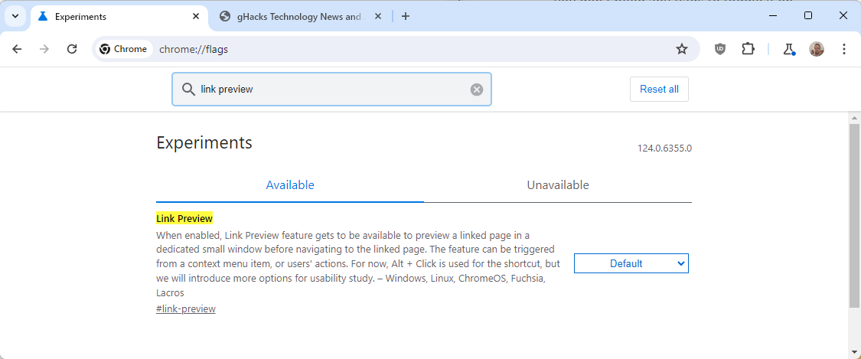Reload the chrome://flags page

click(x=72, y=49)
